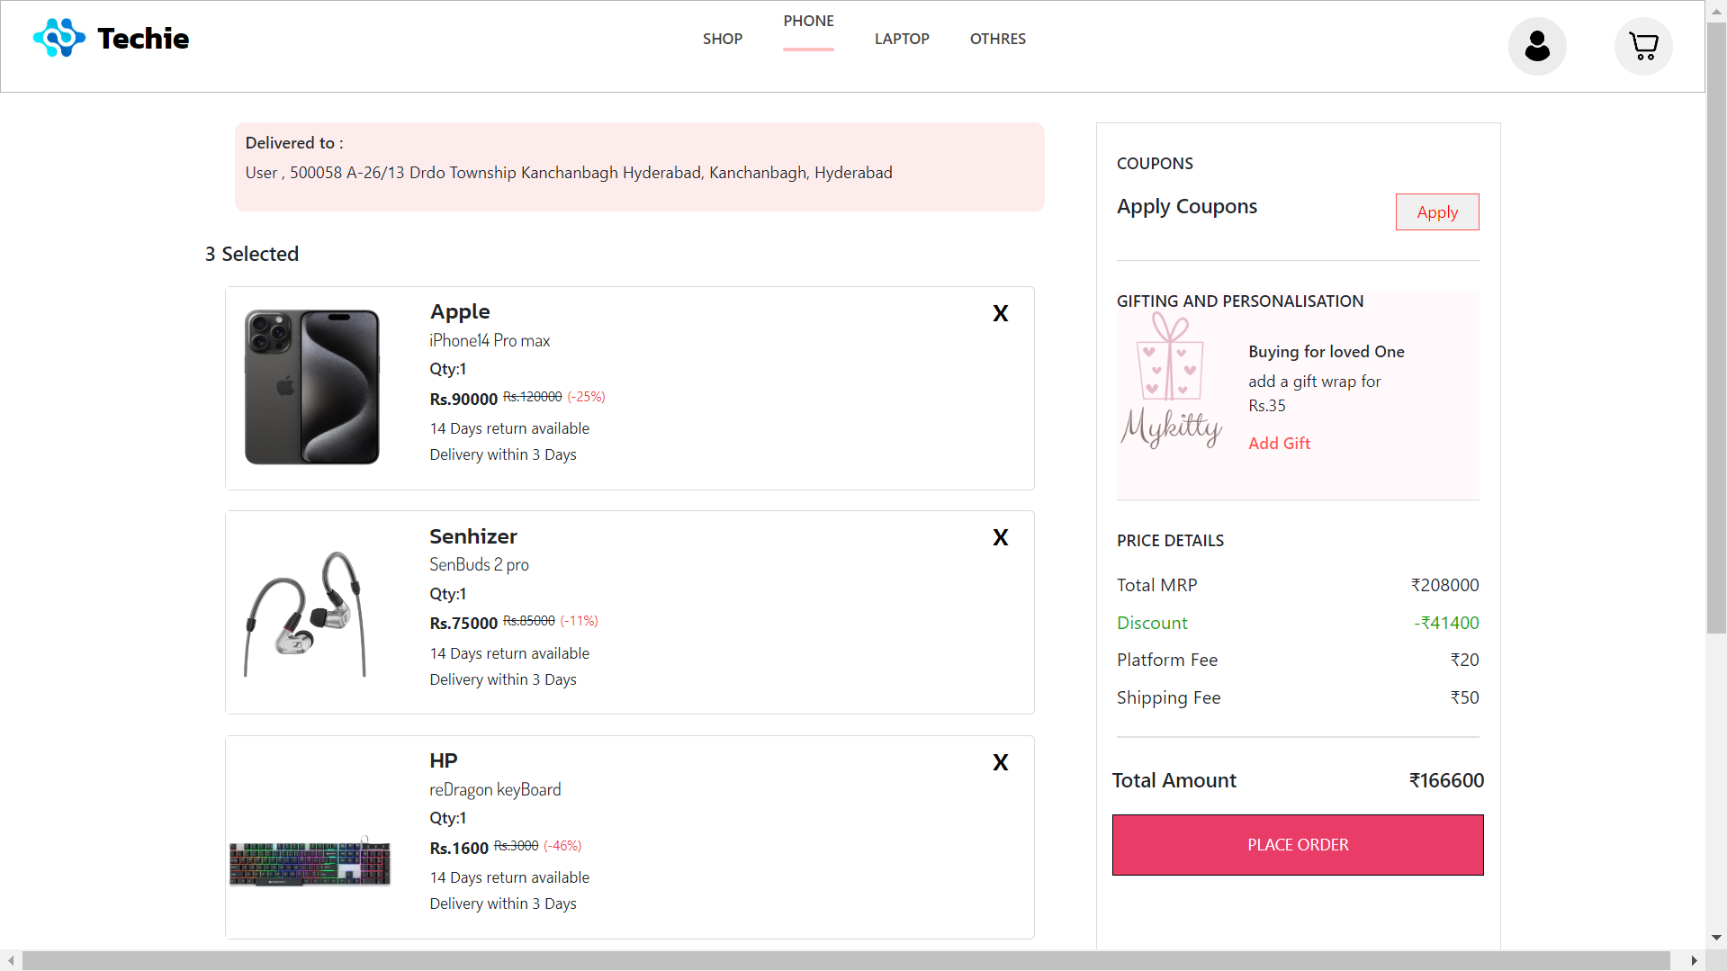Go to the SHOP menu

[x=723, y=39]
